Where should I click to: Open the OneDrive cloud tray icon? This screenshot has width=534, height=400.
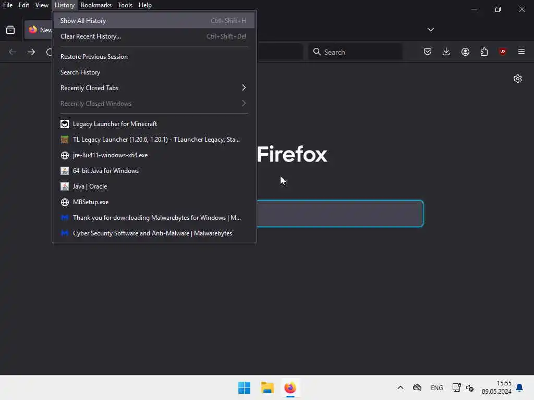click(417, 387)
